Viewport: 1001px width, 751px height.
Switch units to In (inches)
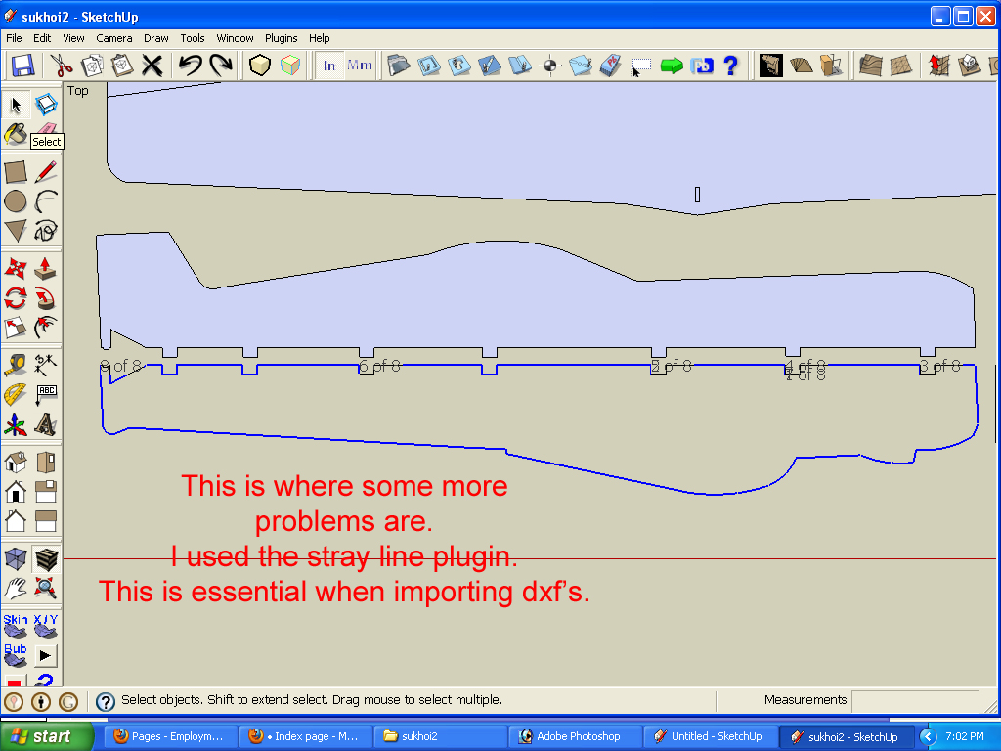[329, 66]
